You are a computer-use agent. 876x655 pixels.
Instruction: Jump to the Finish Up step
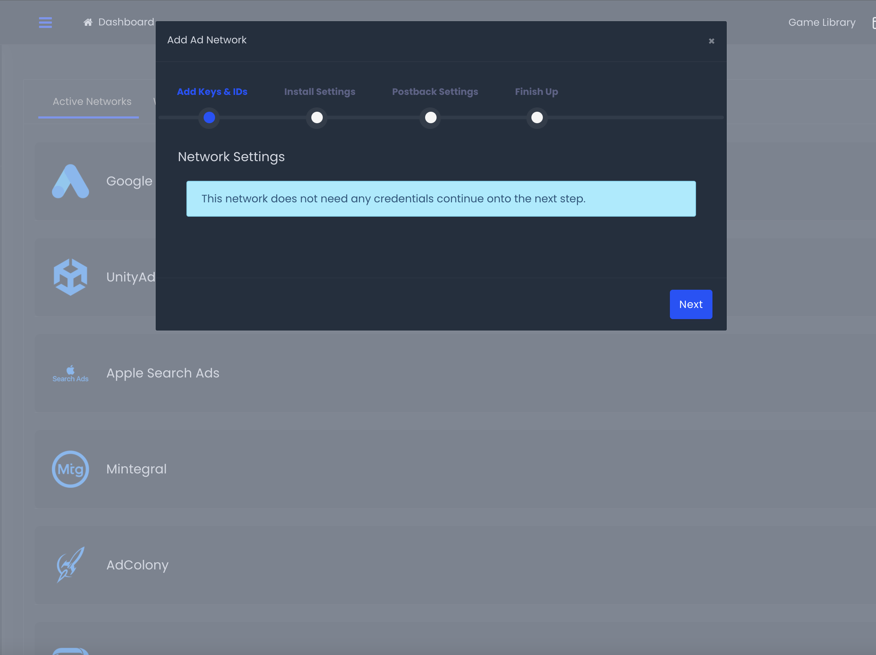(x=536, y=92)
